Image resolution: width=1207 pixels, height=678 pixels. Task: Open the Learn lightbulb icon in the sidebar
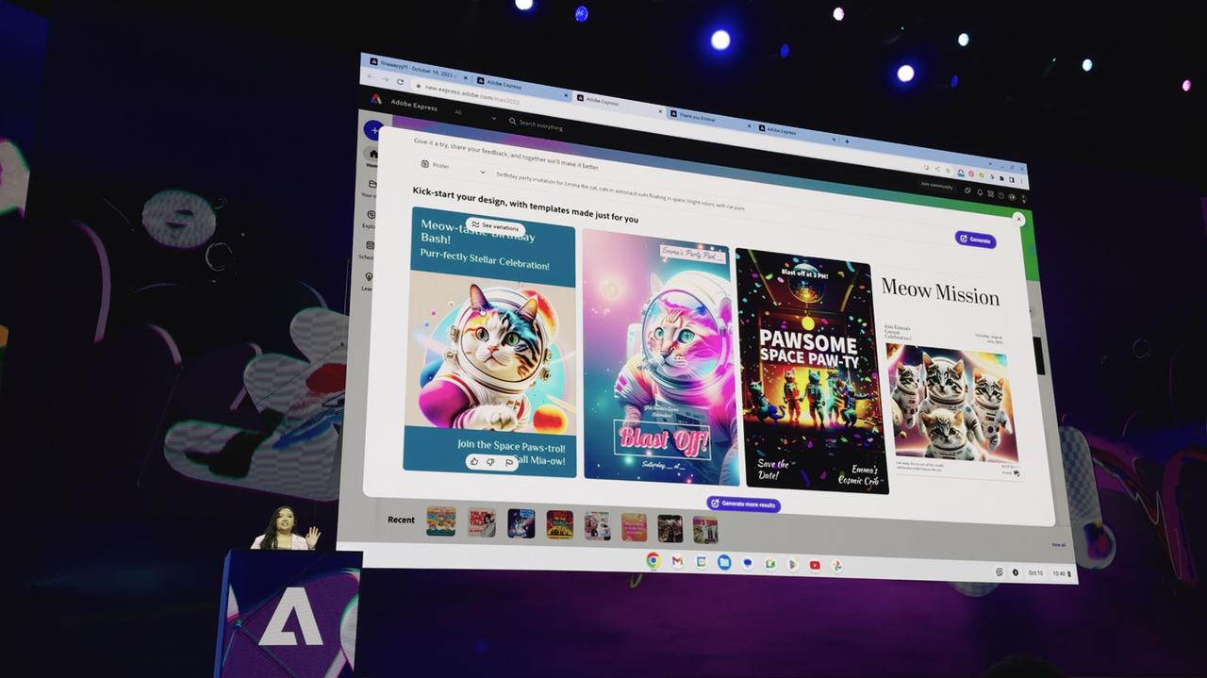click(368, 276)
